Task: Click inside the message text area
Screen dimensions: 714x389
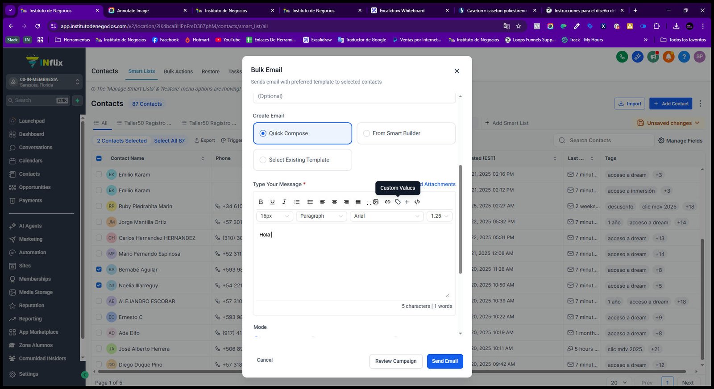Action: (353, 263)
